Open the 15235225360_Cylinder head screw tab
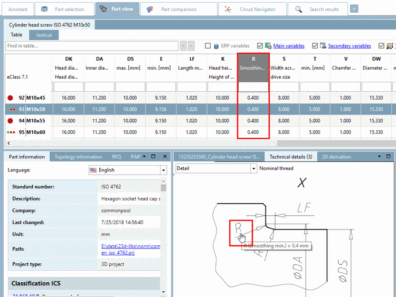This screenshot has width=396, height=297. point(219,157)
